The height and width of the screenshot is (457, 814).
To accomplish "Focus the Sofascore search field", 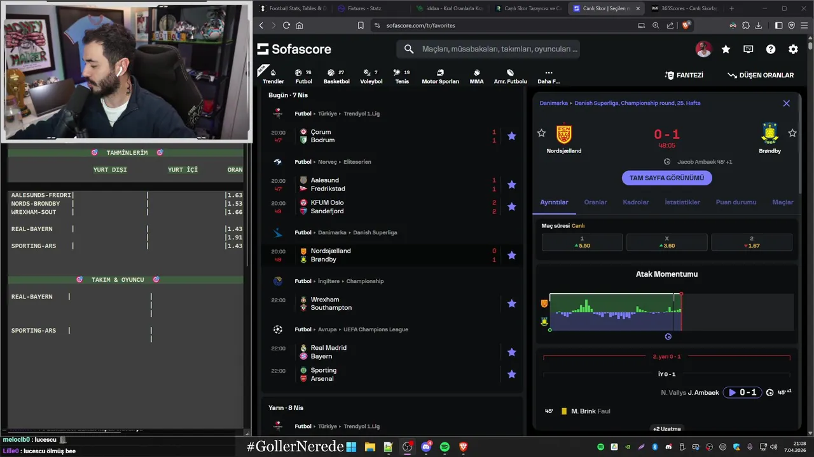I will click(x=488, y=49).
